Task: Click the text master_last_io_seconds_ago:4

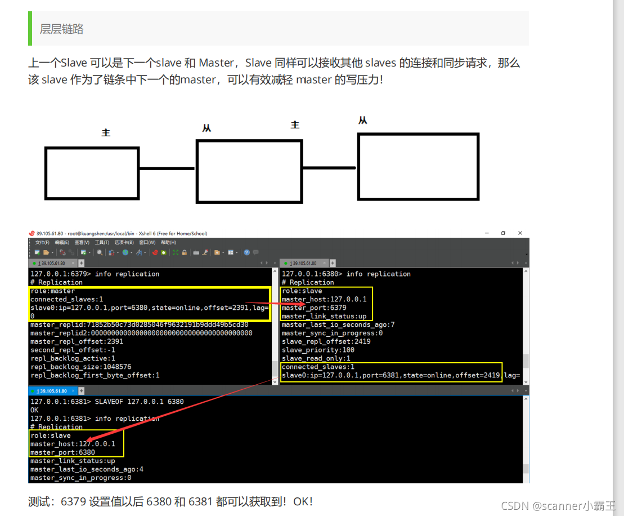Action: (87, 470)
